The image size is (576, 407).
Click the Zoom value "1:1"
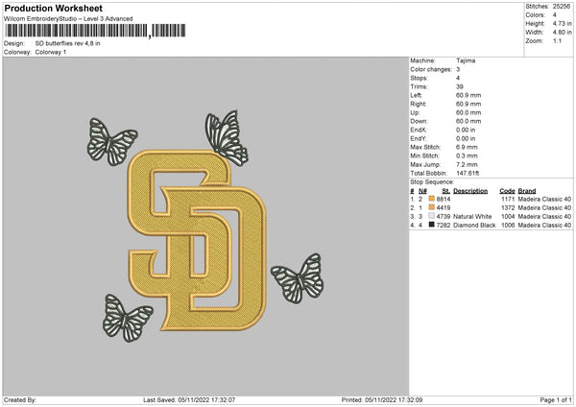click(x=557, y=40)
